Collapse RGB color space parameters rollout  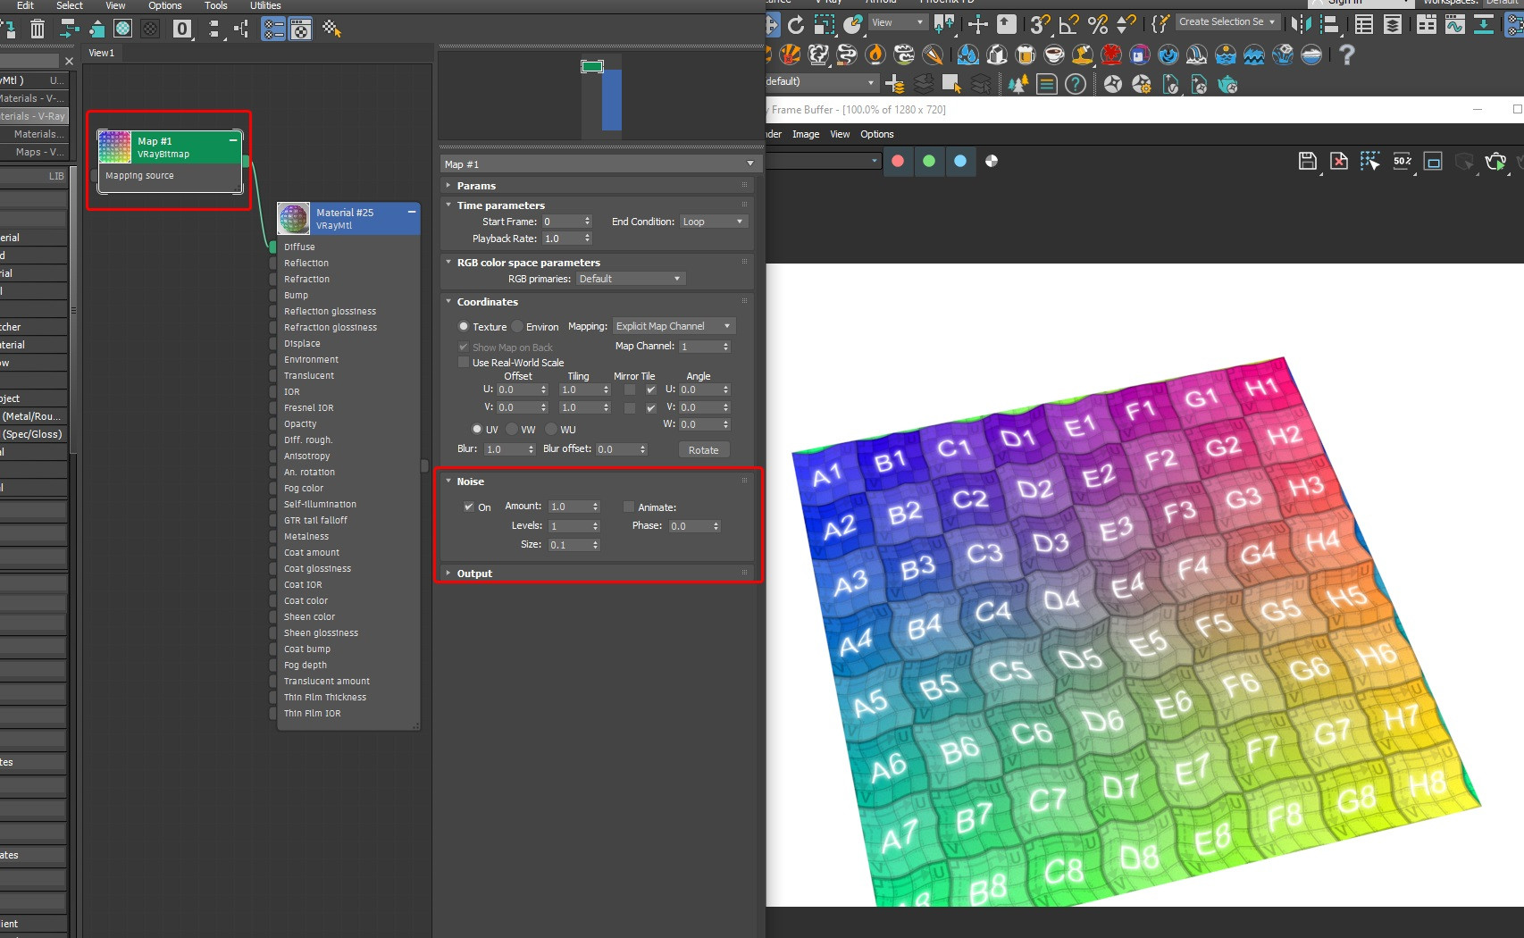point(597,263)
